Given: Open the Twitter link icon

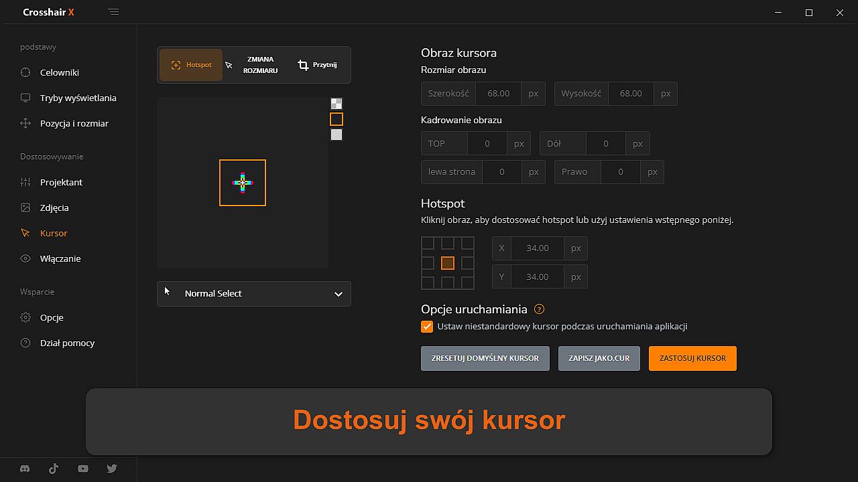Looking at the screenshot, I should coord(112,469).
